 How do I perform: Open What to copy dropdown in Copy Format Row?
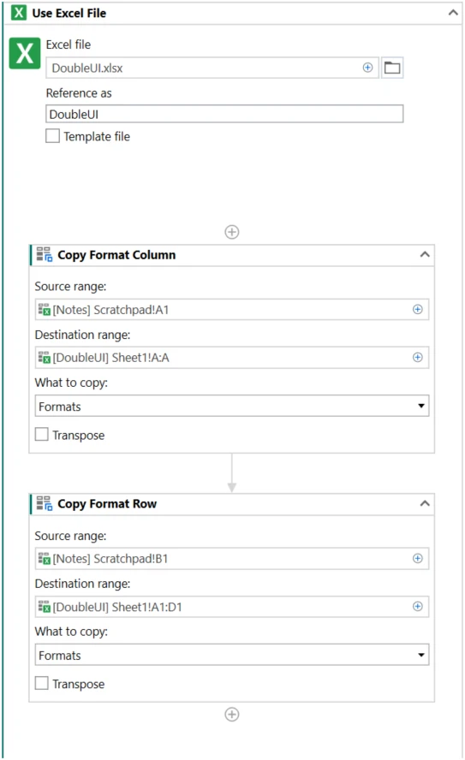pos(232,655)
